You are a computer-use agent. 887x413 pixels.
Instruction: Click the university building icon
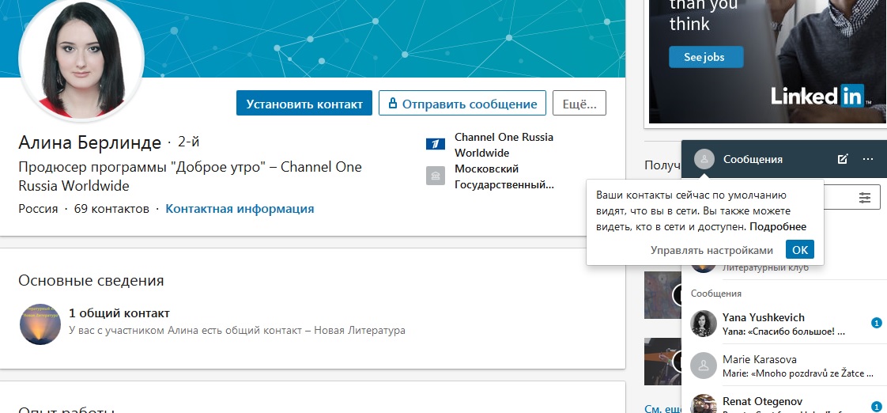coord(436,176)
